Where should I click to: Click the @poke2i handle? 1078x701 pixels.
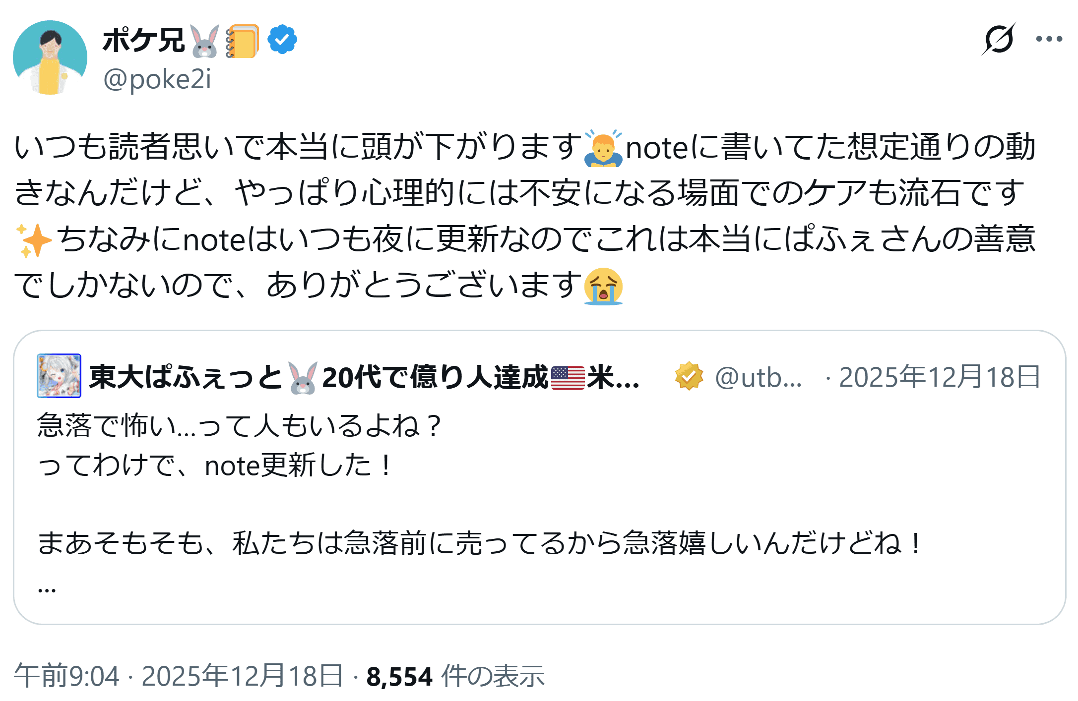(x=157, y=79)
